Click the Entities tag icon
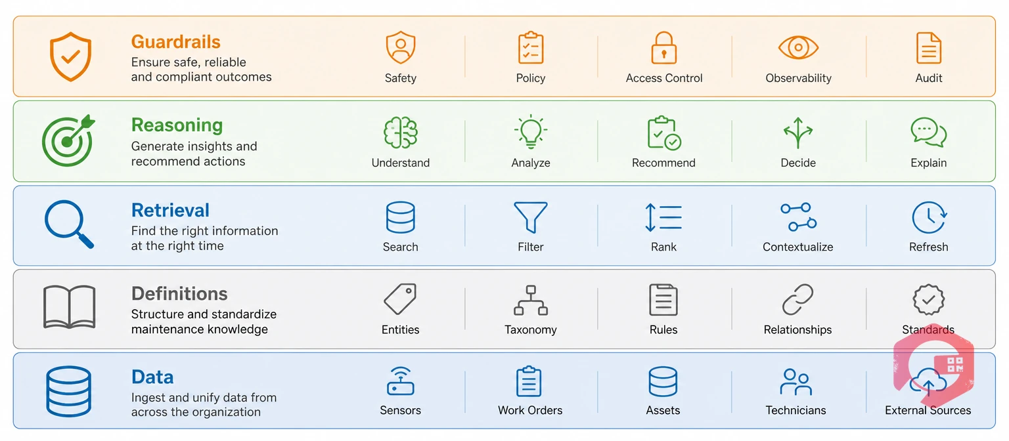1009x441 pixels. 400,300
